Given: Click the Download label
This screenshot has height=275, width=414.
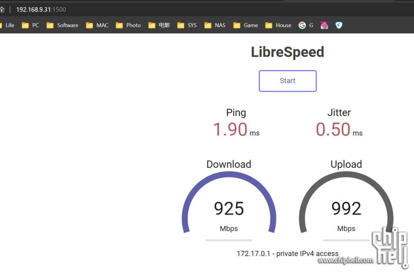Looking at the screenshot, I should tap(229, 164).
